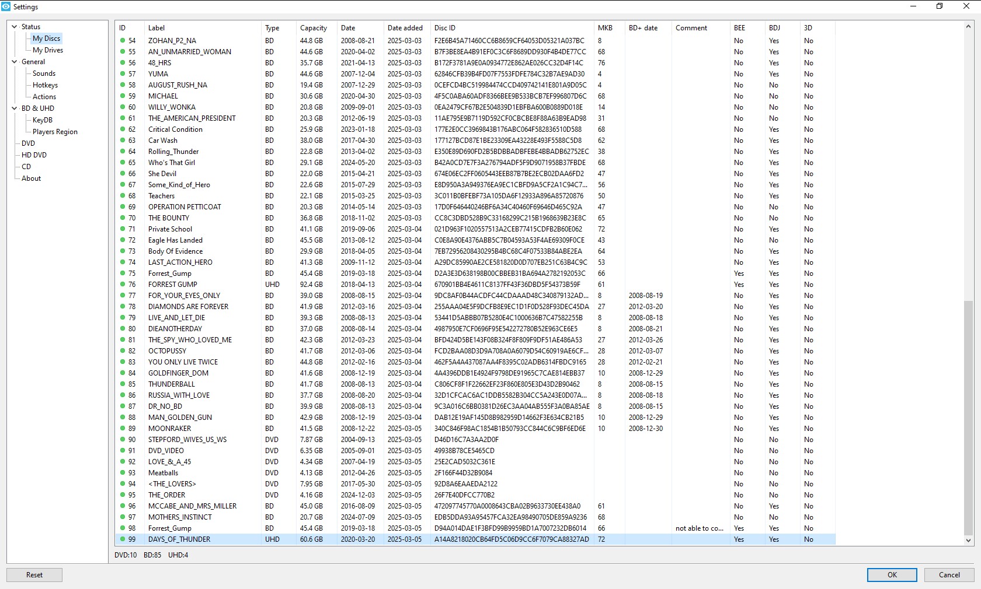Select the HD DVD settings item
Screen dimensions: 981x589
34,155
